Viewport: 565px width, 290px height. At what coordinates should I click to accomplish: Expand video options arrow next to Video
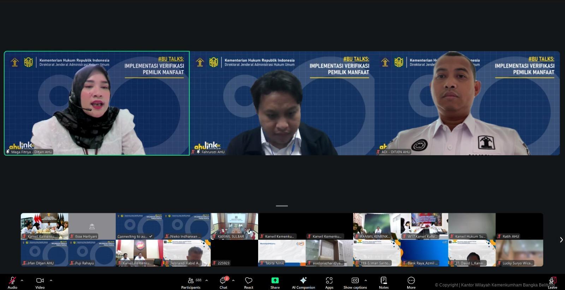(x=51, y=280)
